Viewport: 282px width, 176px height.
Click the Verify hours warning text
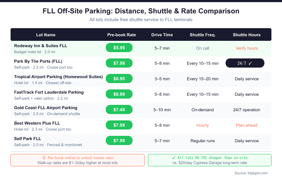(247, 48)
